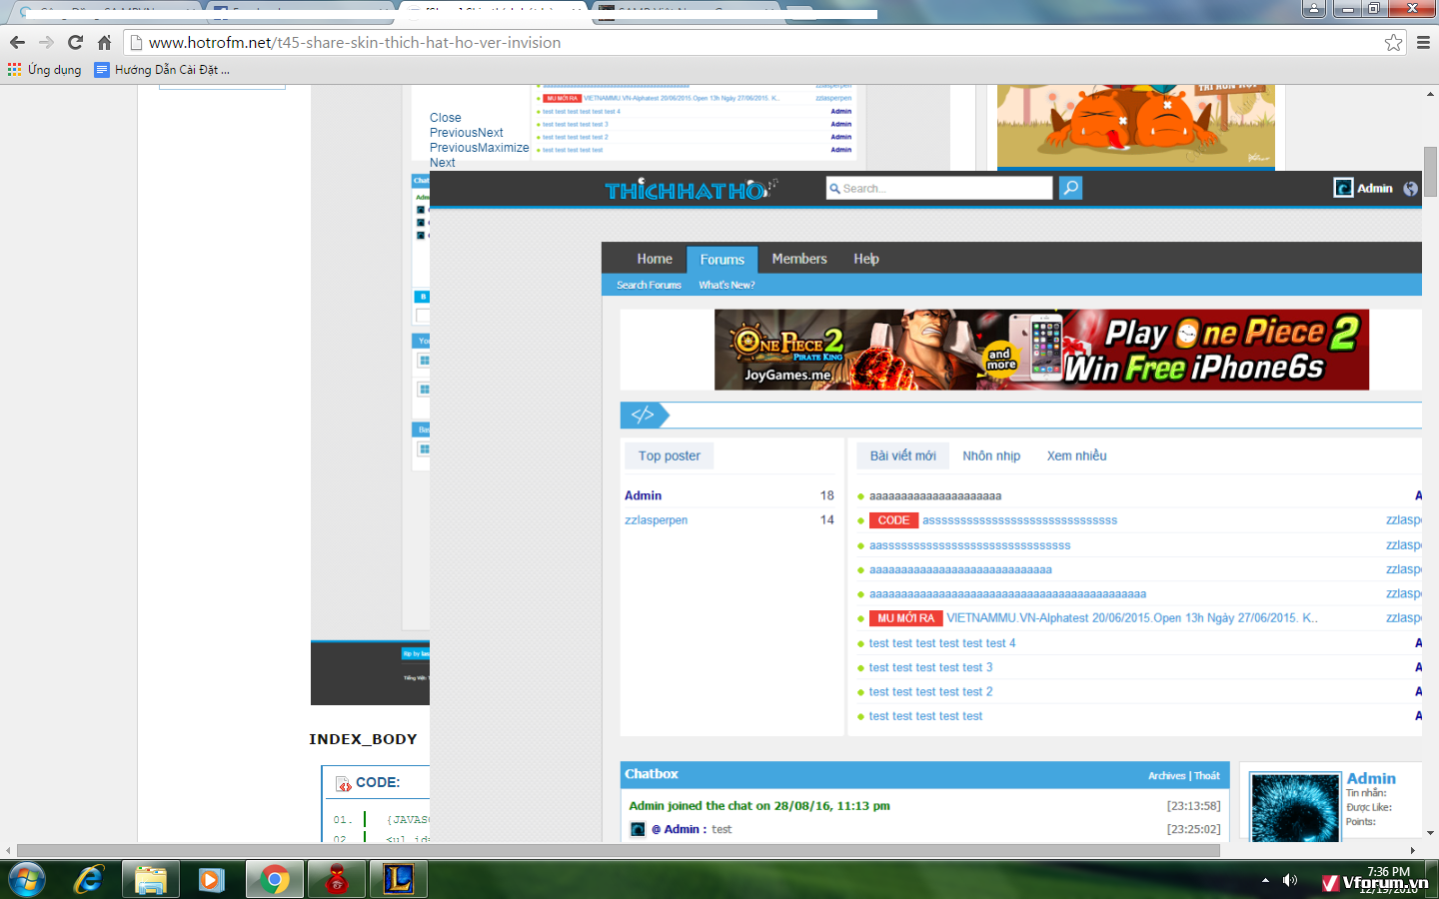Select Xem nhiều tab
The image size is (1439, 899).
click(x=1076, y=455)
